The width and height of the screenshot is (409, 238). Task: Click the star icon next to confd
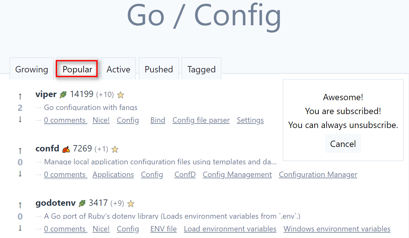(x=115, y=149)
